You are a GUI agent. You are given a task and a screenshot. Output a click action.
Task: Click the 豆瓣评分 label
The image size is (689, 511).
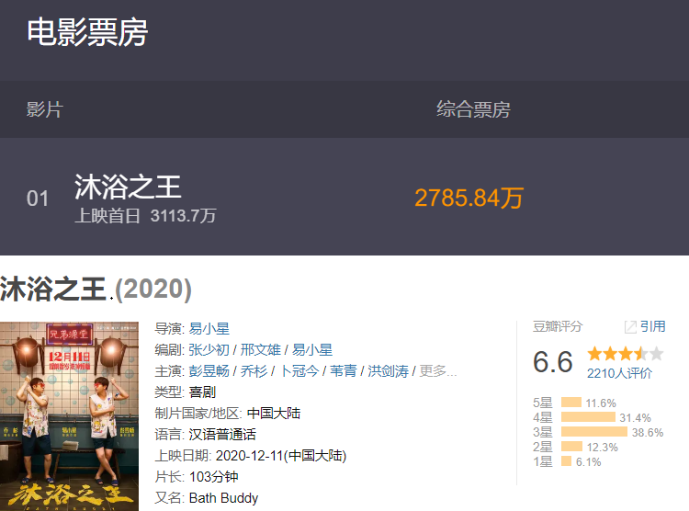tap(558, 326)
